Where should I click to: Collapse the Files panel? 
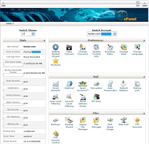tap(144, 113)
